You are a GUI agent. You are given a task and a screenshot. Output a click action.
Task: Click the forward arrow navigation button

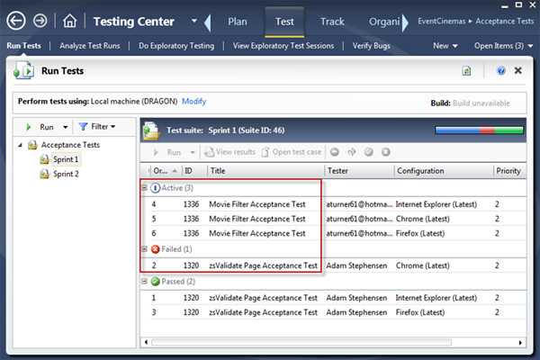coord(40,20)
